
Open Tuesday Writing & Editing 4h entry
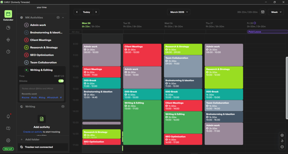[x=142, y=123]
